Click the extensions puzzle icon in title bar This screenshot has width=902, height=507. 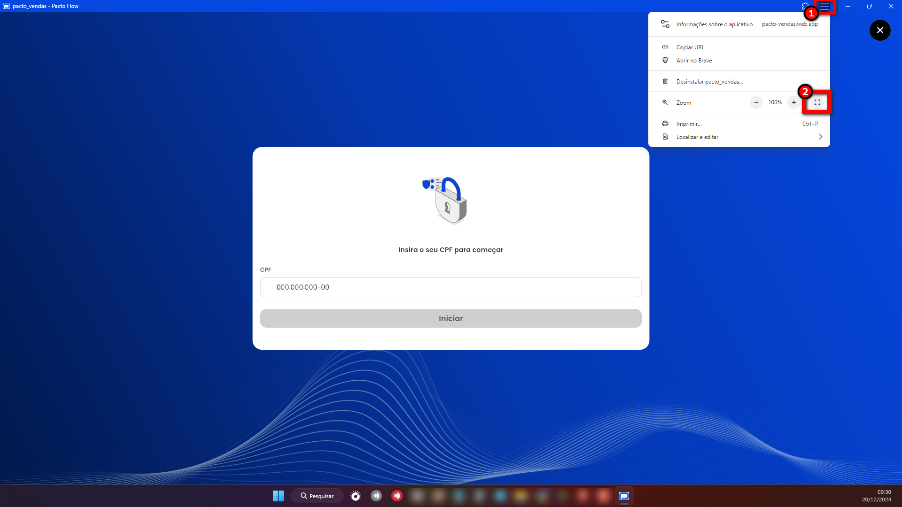[x=805, y=6]
